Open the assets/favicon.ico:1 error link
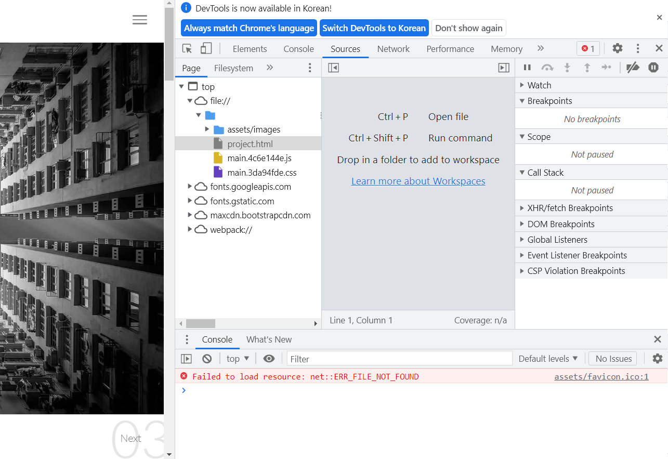 click(x=601, y=377)
